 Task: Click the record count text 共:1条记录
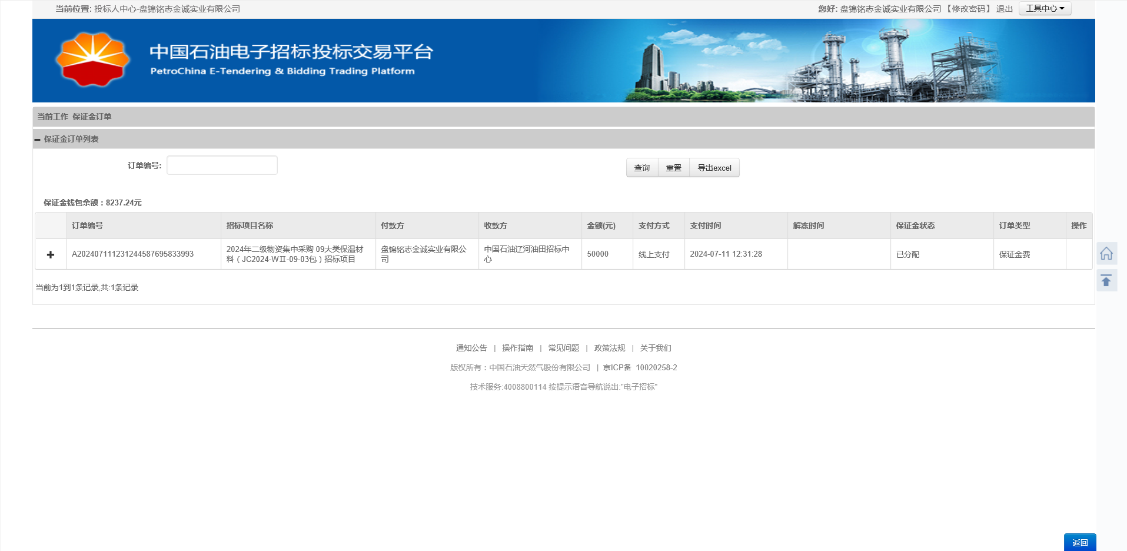[x=119, y=287]
